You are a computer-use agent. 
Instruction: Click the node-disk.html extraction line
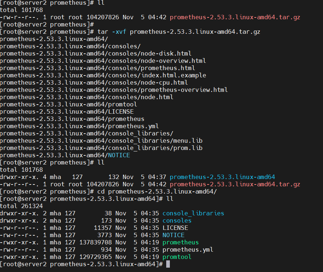95,54
